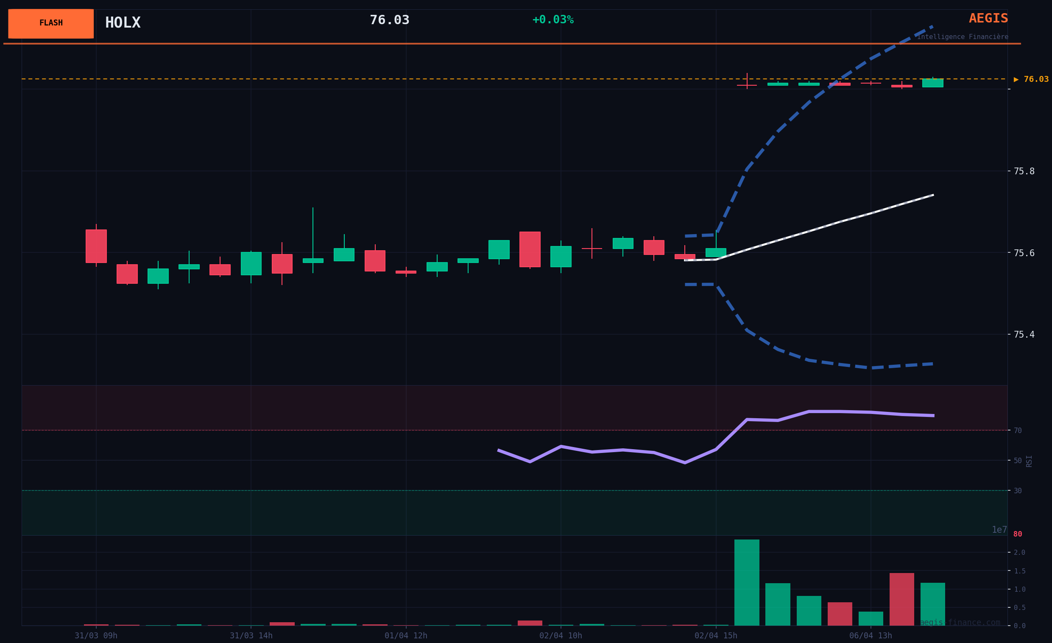Screen dimensions: 1052x643
Task: Click the 75.8 price axis label
Action: tap(1024, 171)
